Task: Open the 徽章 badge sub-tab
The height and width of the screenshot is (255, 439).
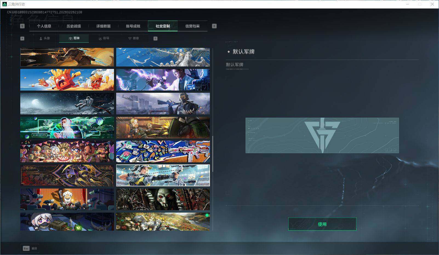Action: pos(133,38)
